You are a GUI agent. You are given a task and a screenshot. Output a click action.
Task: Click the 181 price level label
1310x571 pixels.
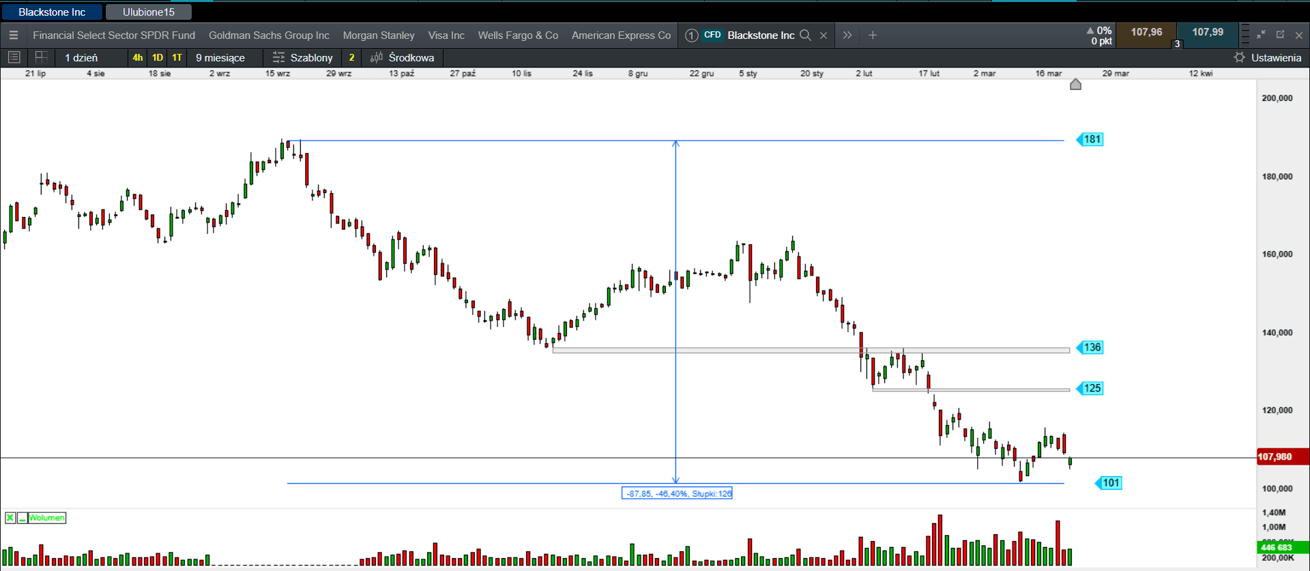[1092, 139]
